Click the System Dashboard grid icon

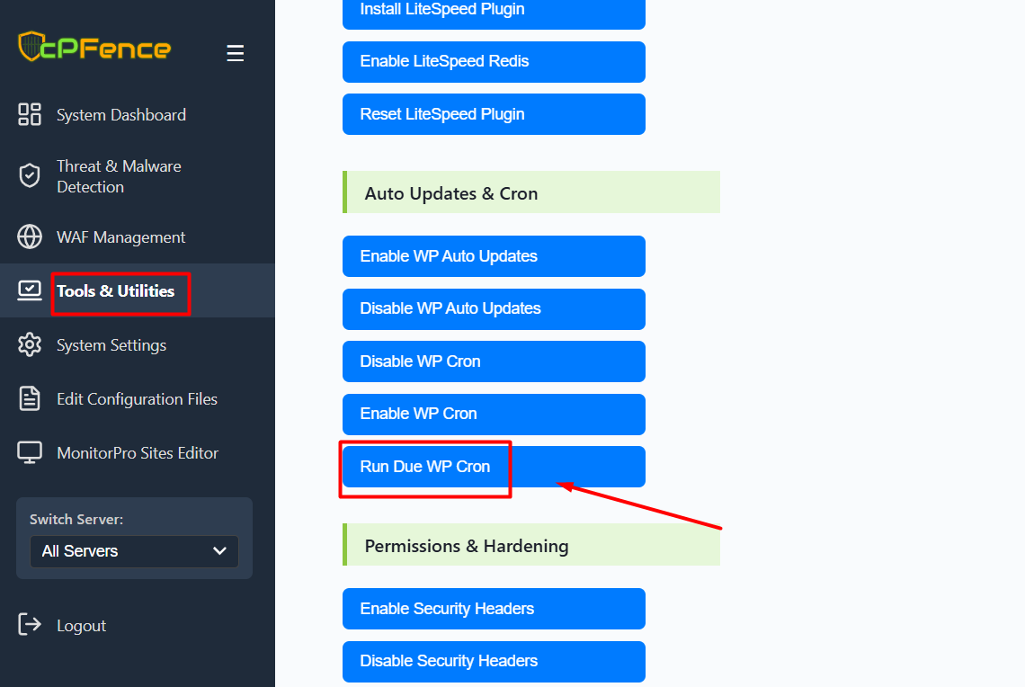[x=30, y=115]
